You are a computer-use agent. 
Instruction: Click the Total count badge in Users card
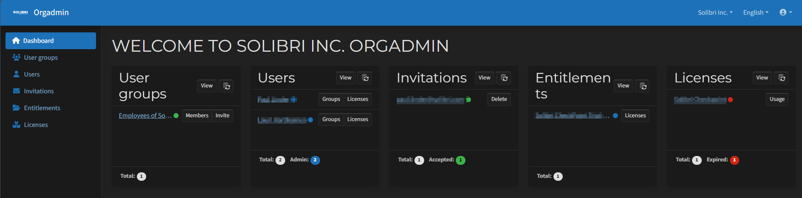click(280, 160)
